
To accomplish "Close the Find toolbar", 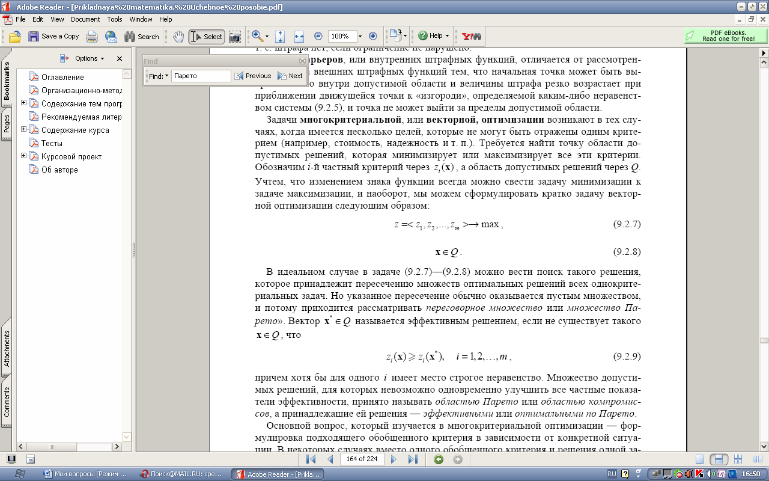I will pos(302,61).
